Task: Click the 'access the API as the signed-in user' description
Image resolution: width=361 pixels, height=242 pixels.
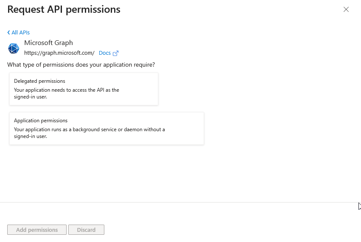Action: click(66, 93)
